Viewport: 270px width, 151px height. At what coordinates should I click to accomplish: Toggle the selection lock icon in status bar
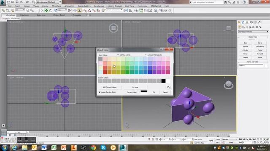153,139
